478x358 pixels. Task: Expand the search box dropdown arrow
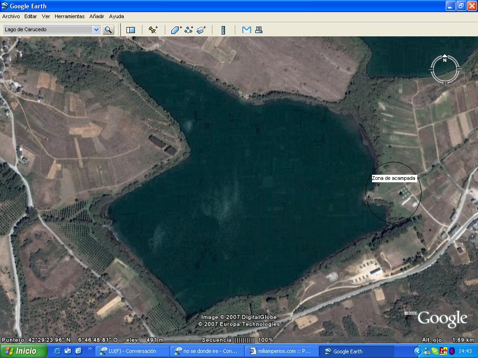coord(96,30)
